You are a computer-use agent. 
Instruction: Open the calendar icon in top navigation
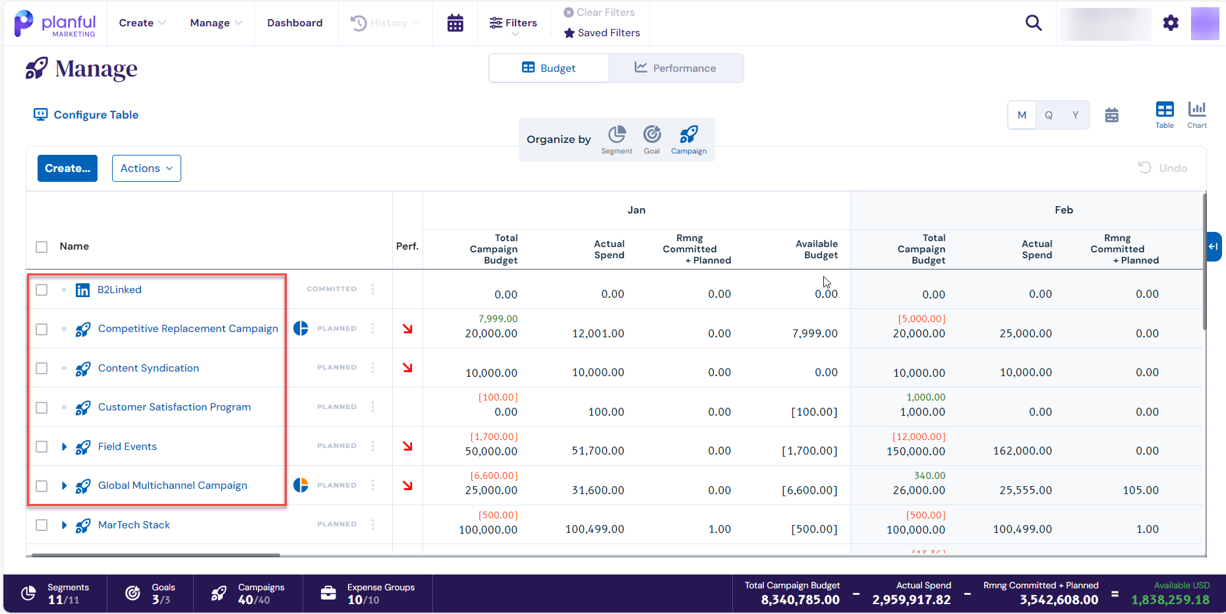[x=455, y=23]
